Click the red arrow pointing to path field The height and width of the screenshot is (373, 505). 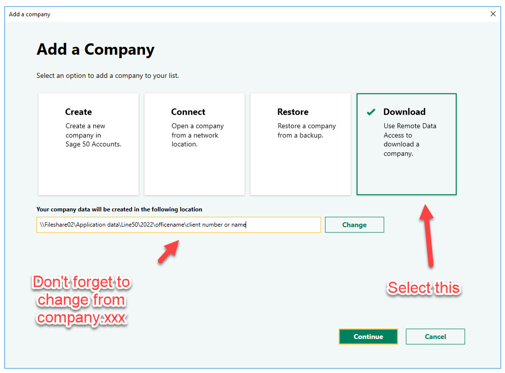point(169,252)
